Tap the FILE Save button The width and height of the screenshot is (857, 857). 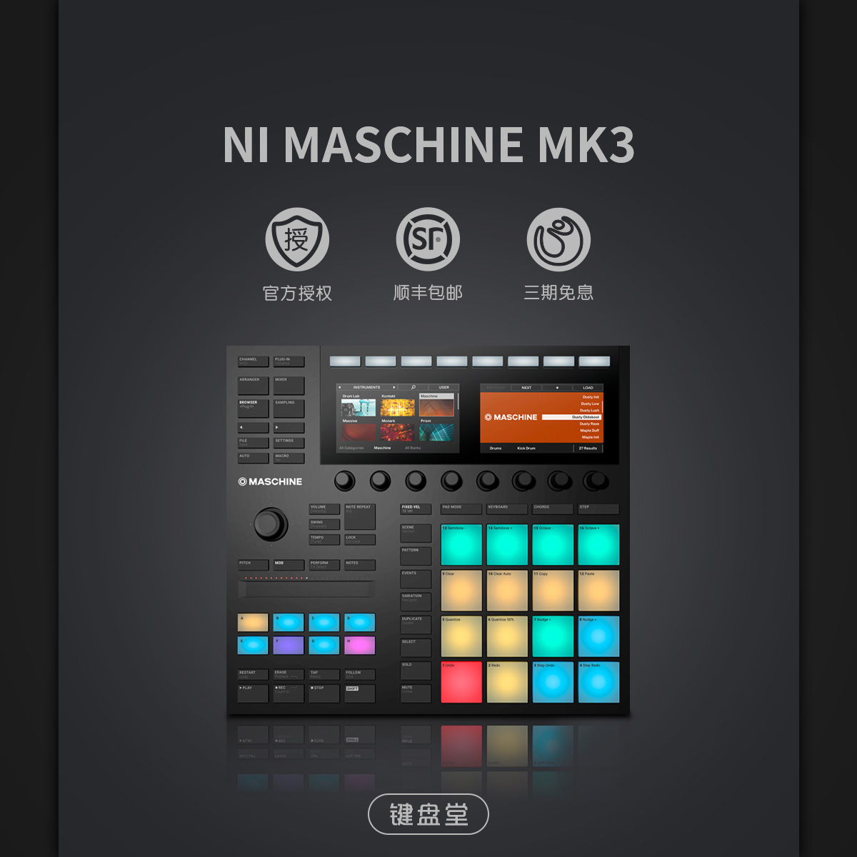tap(253, 443)
